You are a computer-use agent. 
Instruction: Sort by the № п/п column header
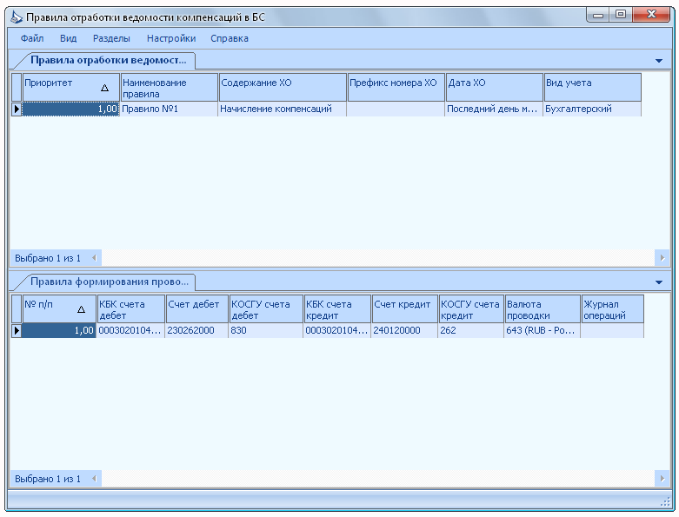(59, 309)
